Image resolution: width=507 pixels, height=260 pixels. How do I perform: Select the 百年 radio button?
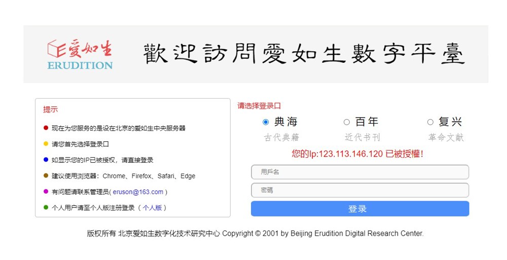coord(347,122)
